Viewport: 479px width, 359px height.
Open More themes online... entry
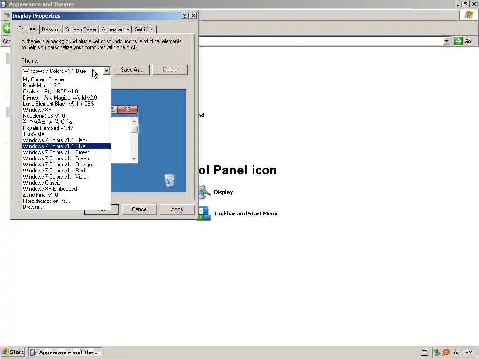pyautogui.click(x=66, y=201)
